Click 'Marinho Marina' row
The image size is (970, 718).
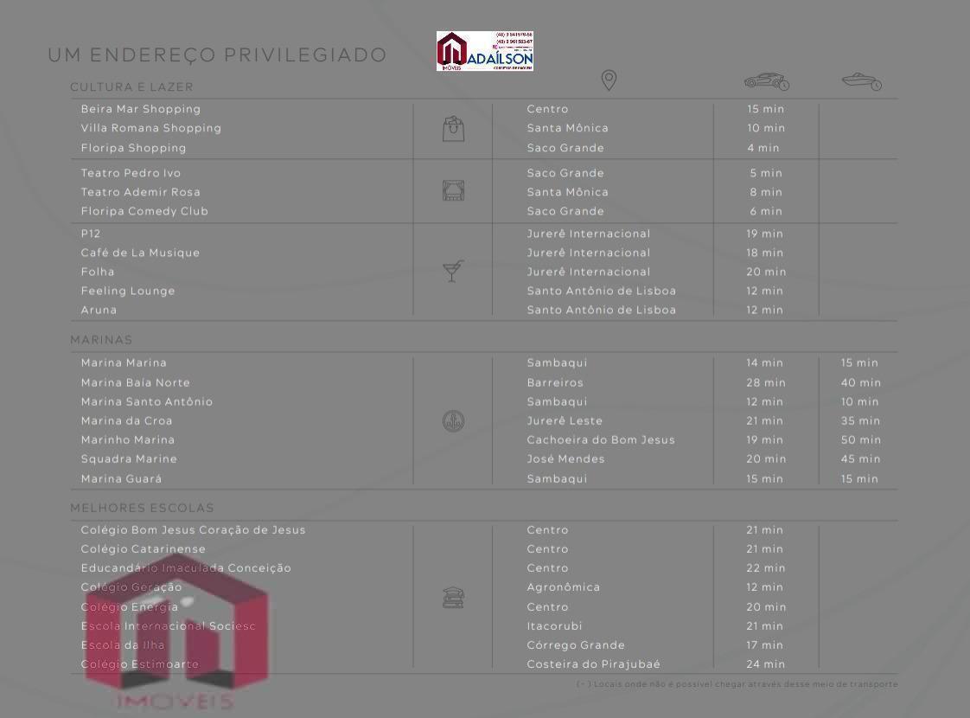tap(127, 440)
